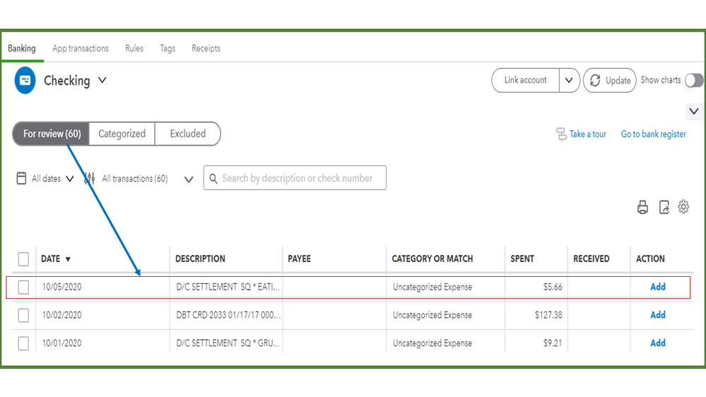The image size is (706, 397).
Task: Check the 10/02/2020 transaction checkbox
Action: [x=23, y=315]
